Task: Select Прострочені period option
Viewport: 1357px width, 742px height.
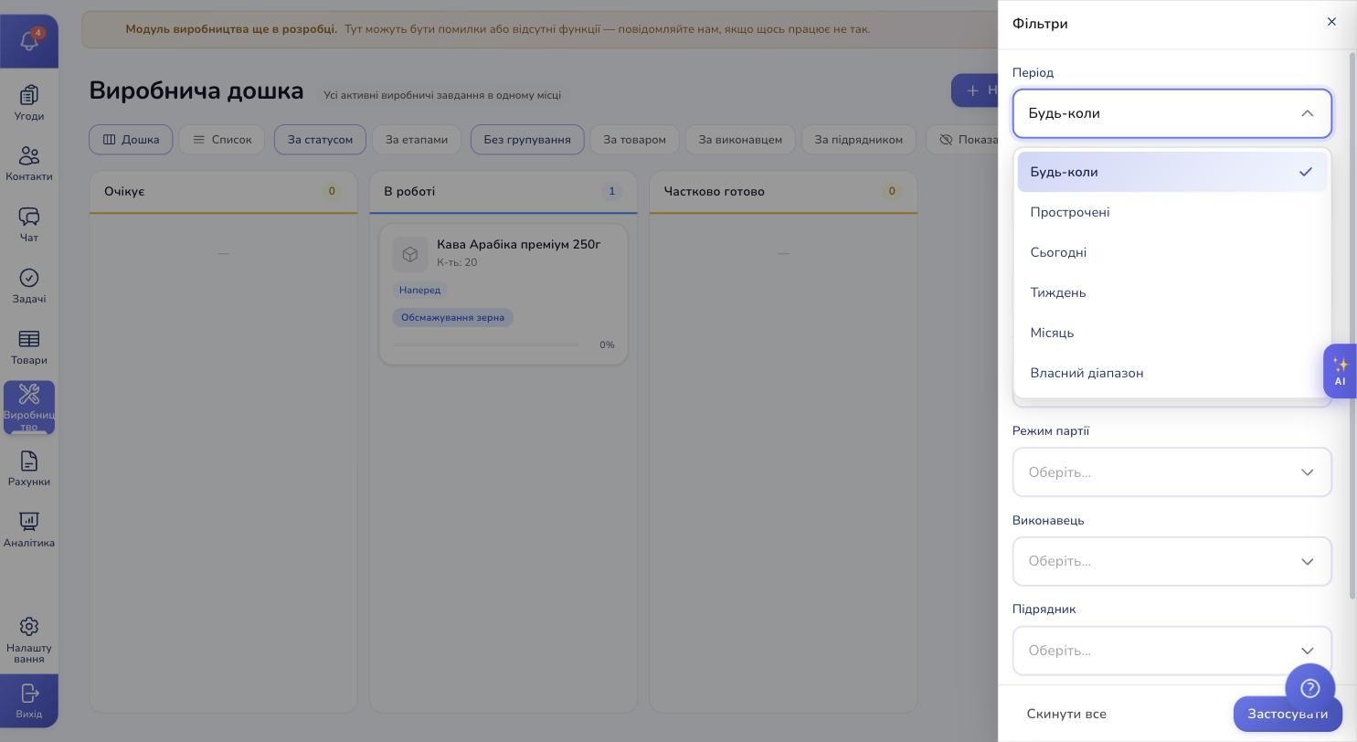Action: (1172, 212)
